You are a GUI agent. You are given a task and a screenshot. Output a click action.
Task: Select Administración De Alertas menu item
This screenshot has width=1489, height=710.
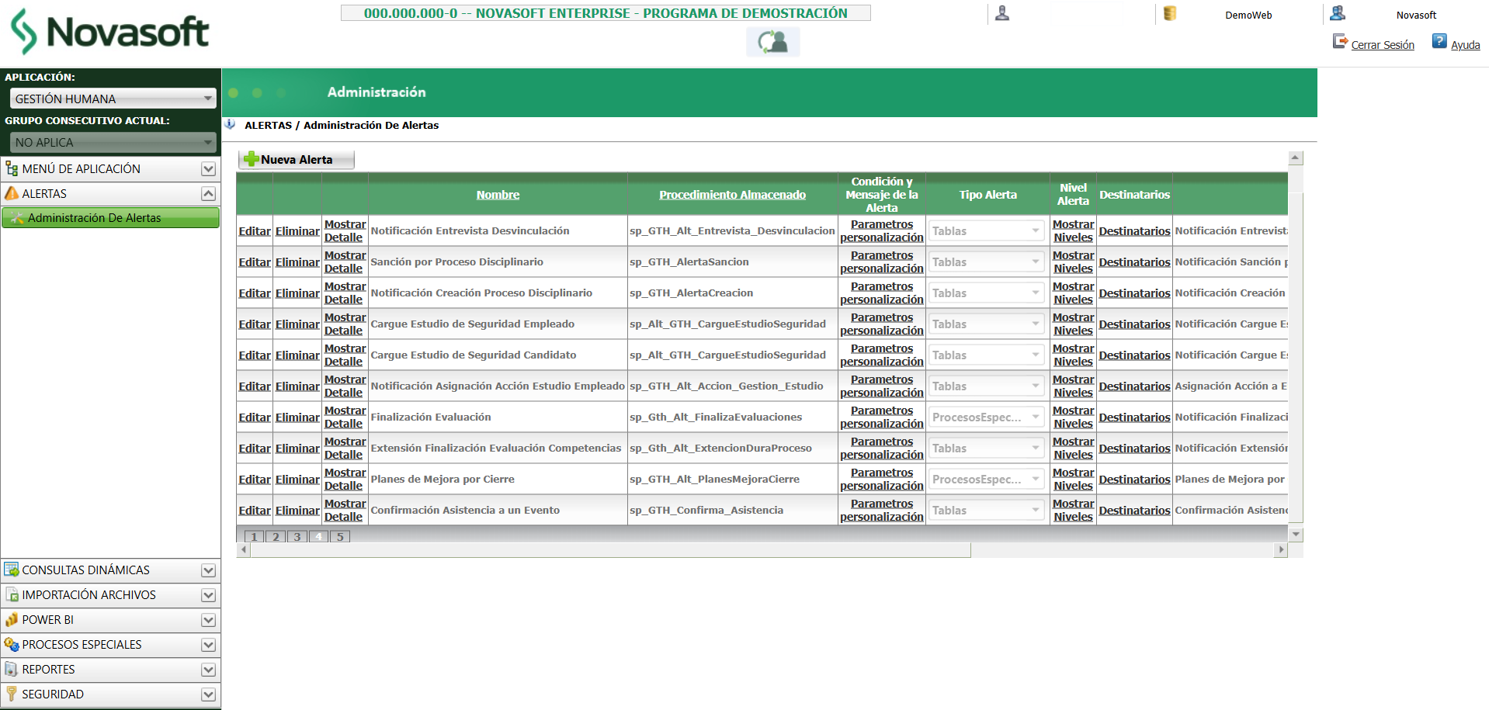coord(110,218)
